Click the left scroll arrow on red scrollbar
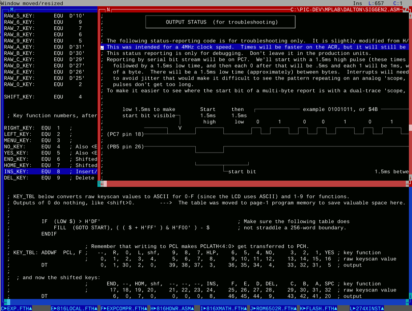The width and height of the screenshot is (412, 311). point(103,184)
